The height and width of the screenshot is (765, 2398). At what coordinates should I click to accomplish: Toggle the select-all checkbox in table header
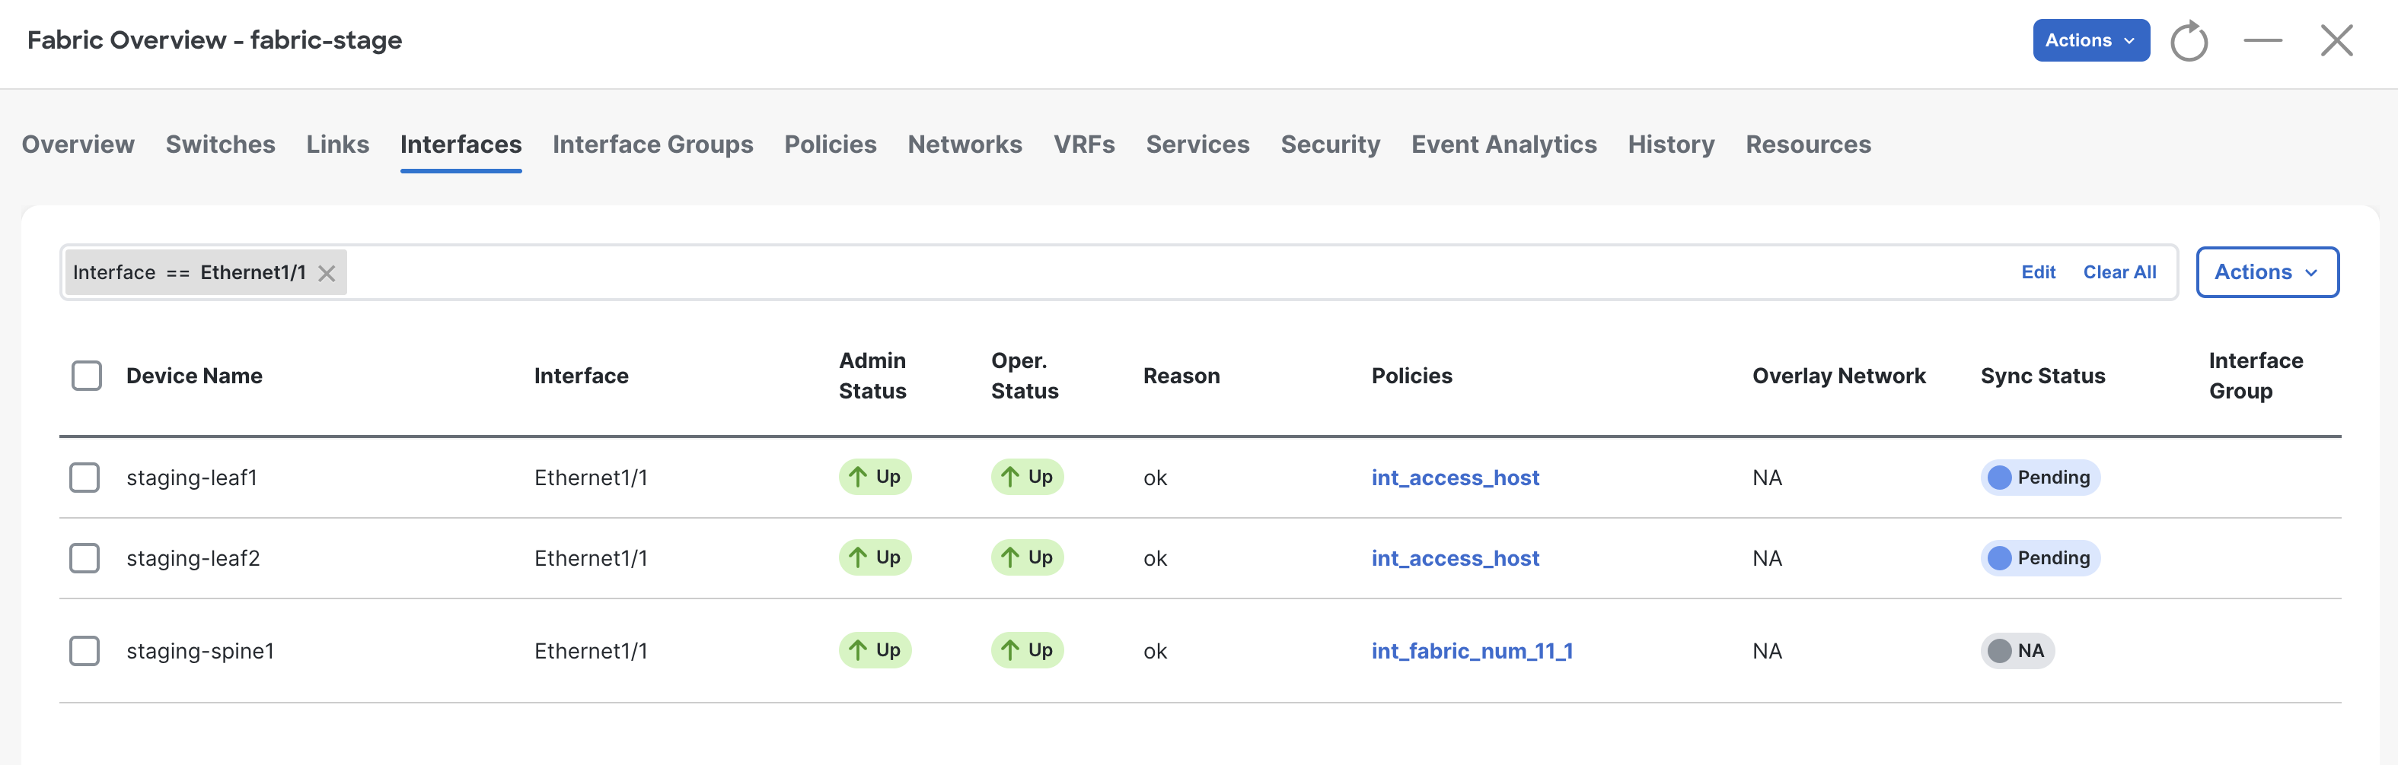[x=87, y=376]
